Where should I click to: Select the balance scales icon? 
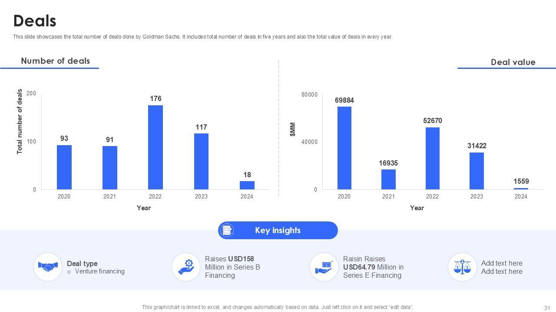pyautogui.click(x=462, y=267)
